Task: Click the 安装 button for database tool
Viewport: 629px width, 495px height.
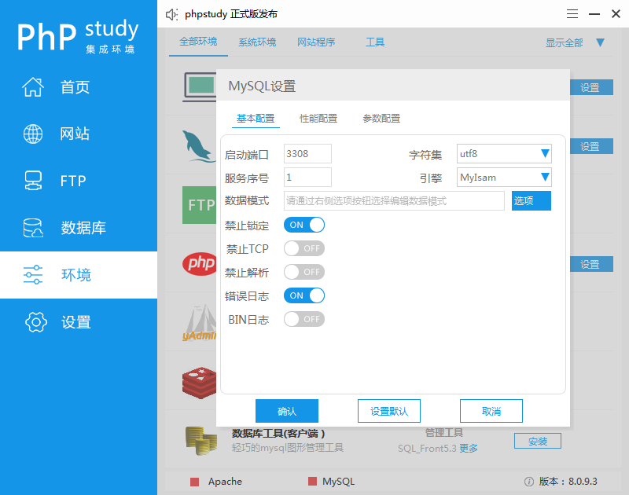Action: [x=538, y=442]
